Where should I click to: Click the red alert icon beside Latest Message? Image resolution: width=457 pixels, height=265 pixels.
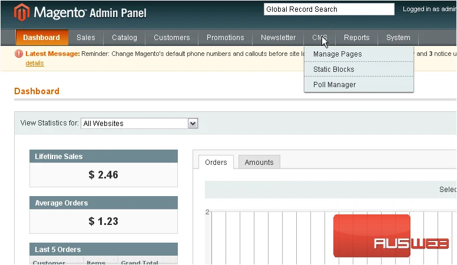(x=19, y=54)
